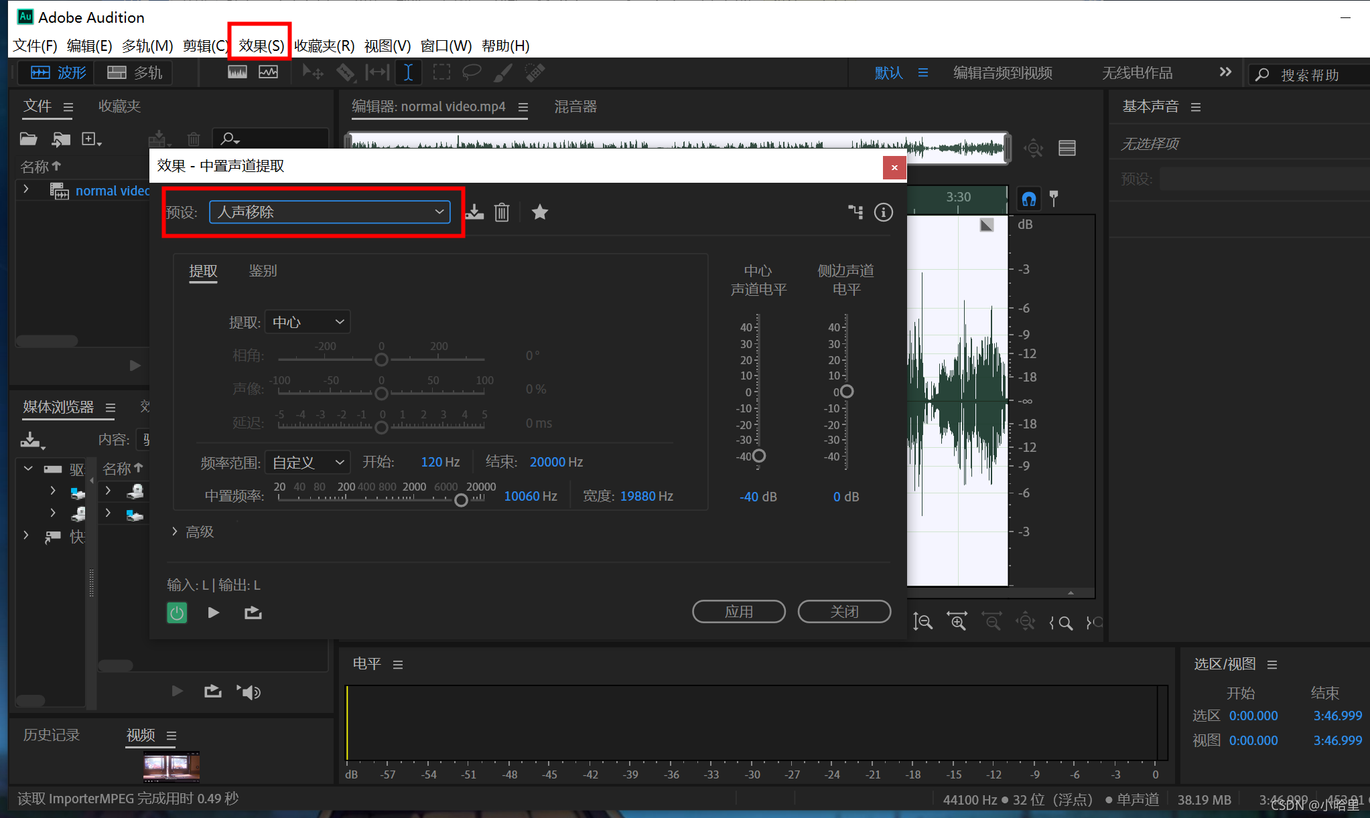Click the open file folder icon
Screen dimensions: 1370x818
tap(28, 139)
